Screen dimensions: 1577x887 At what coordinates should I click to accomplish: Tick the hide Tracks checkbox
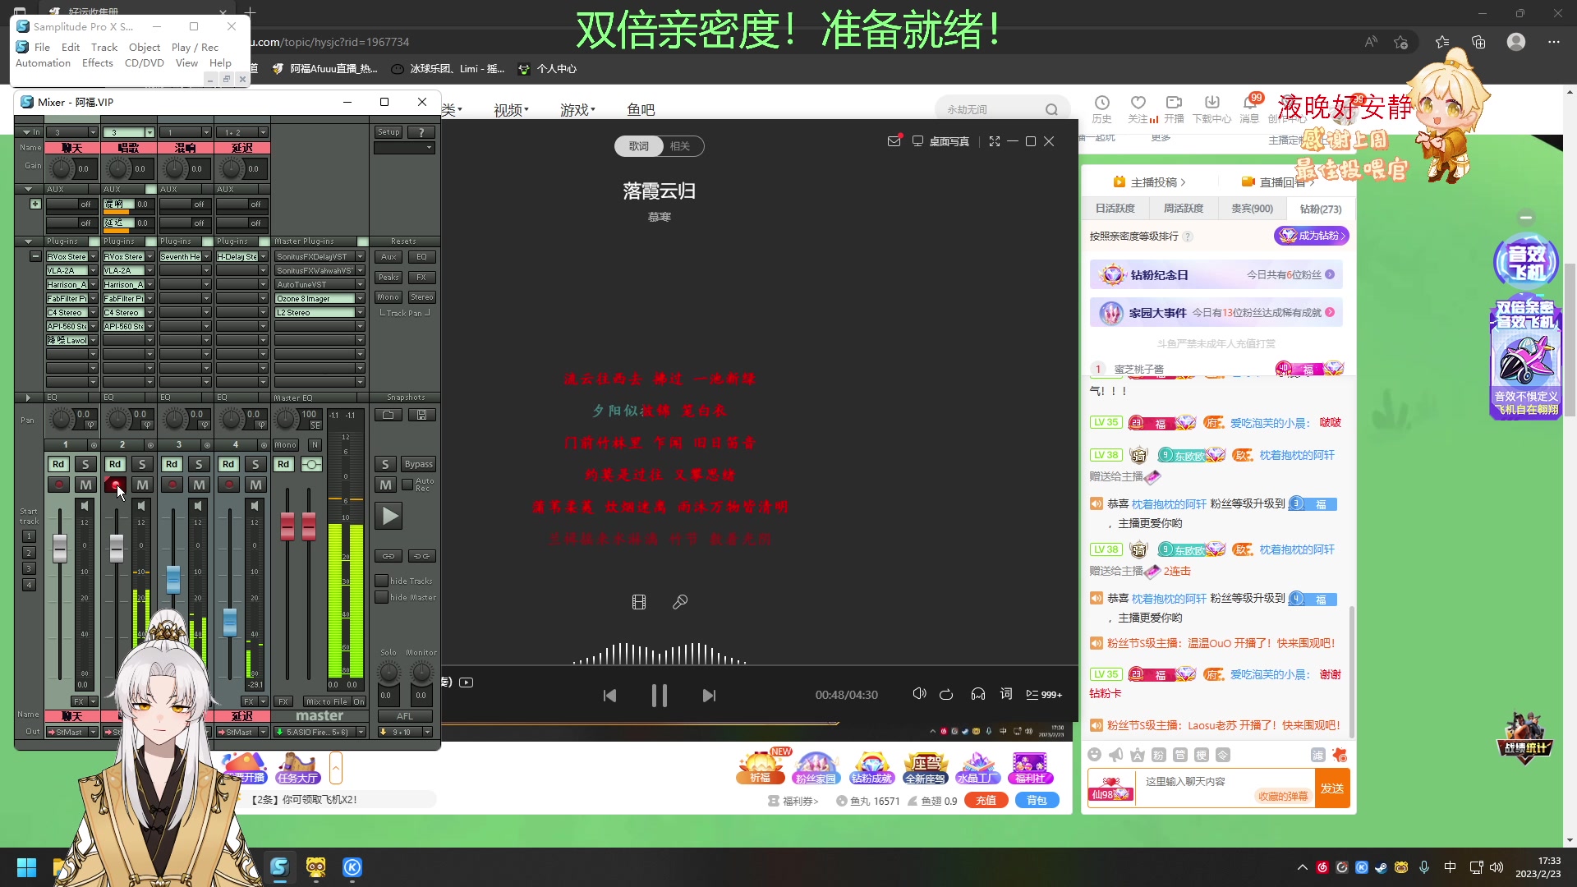tap(381, 581)
